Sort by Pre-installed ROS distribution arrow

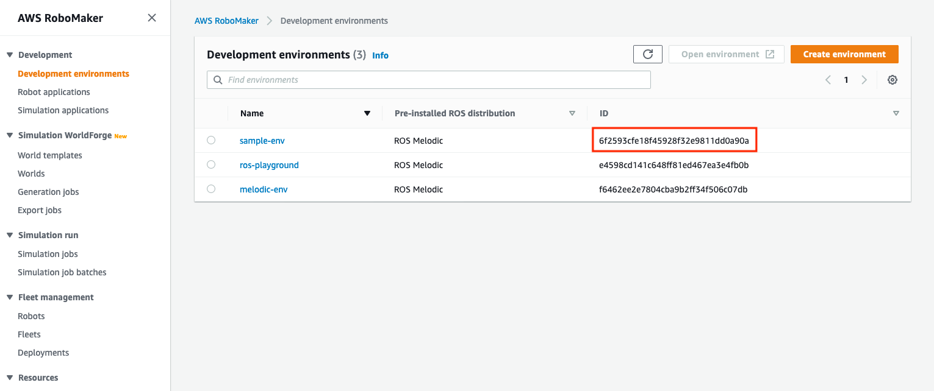coord(572,113)
